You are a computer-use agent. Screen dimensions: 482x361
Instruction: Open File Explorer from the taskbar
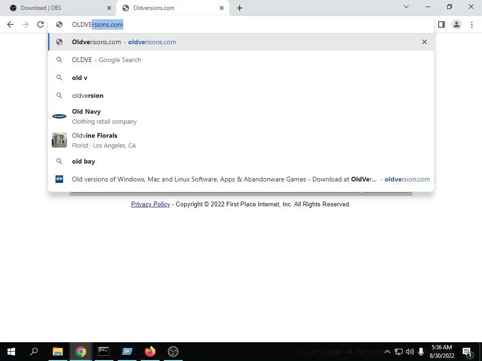[57, 352]
